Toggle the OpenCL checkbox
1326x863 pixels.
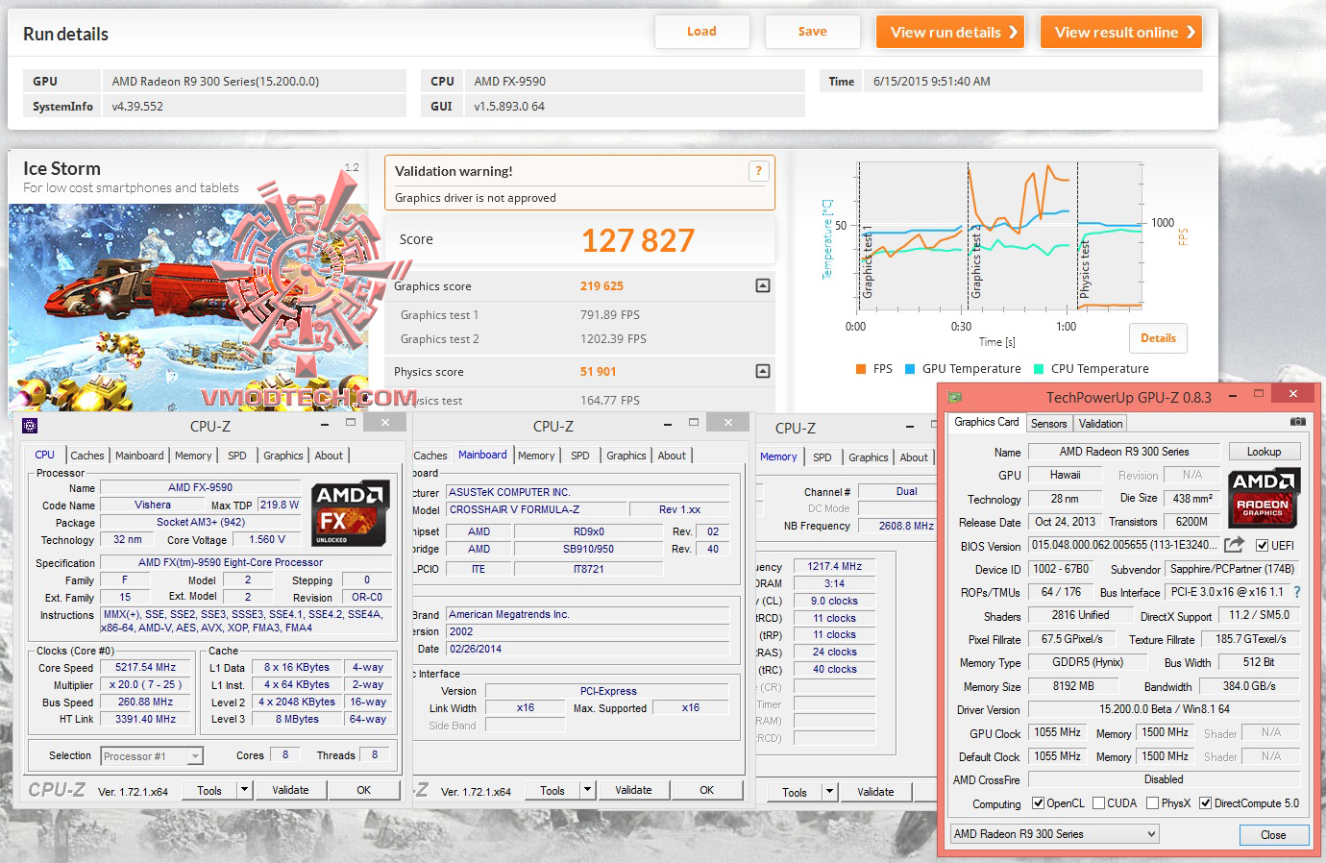point(1038,803)
